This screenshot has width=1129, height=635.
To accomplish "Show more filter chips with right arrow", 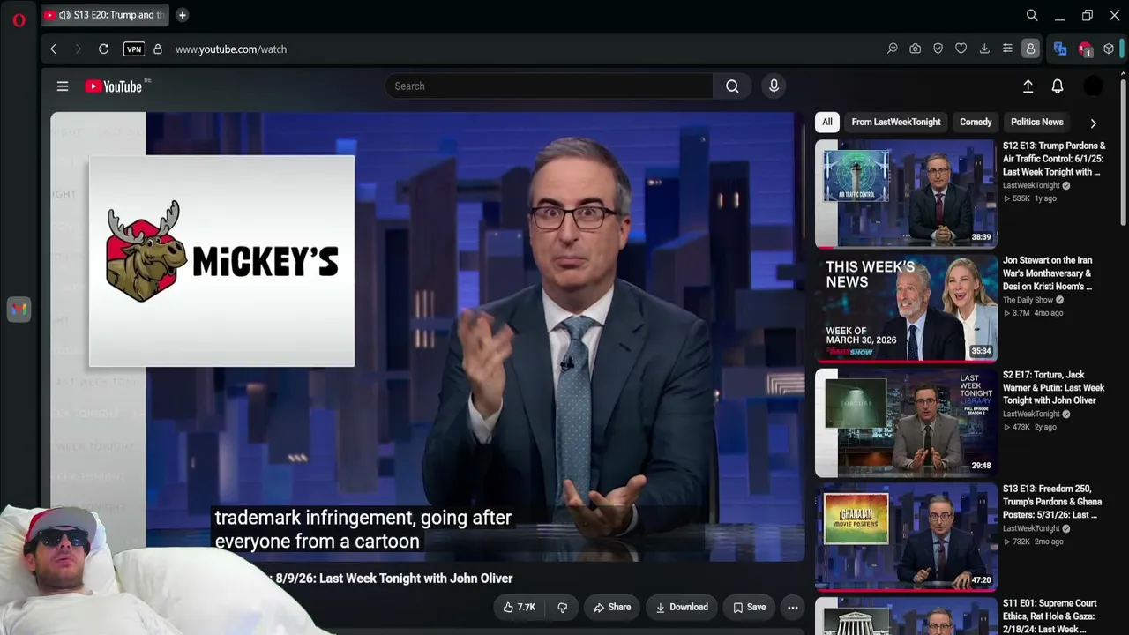I will pos(1093,123).
